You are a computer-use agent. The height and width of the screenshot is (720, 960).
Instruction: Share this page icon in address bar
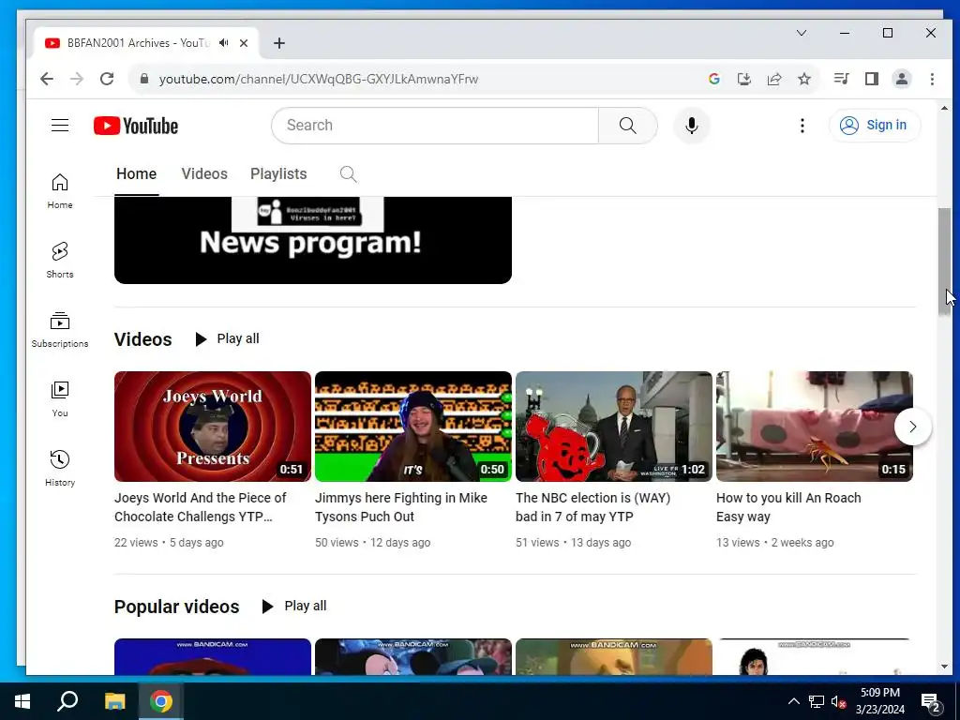pos(773,79)
